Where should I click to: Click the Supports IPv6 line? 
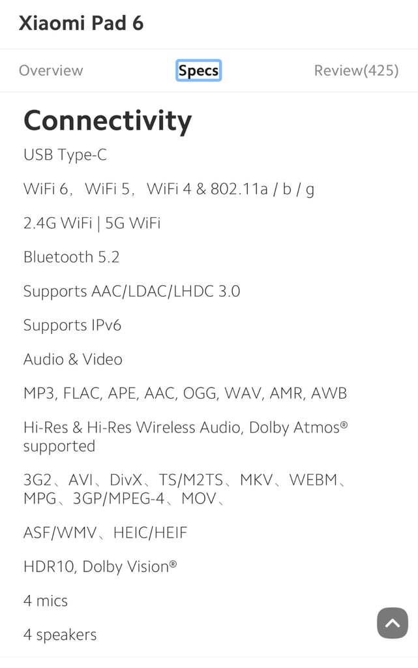(72, 326)
